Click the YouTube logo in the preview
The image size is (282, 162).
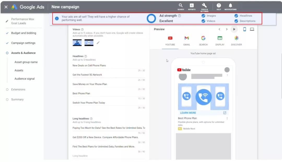pyautogui.click(x=184, y=70)
